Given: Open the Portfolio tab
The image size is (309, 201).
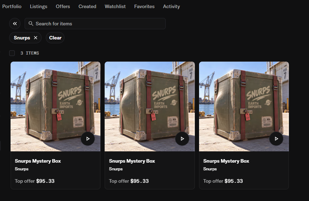Looking at the screenshot, I should [12, 6].
